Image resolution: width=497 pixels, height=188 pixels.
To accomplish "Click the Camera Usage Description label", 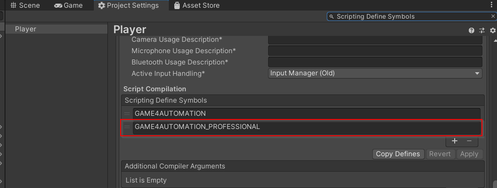I will (177, 40).
